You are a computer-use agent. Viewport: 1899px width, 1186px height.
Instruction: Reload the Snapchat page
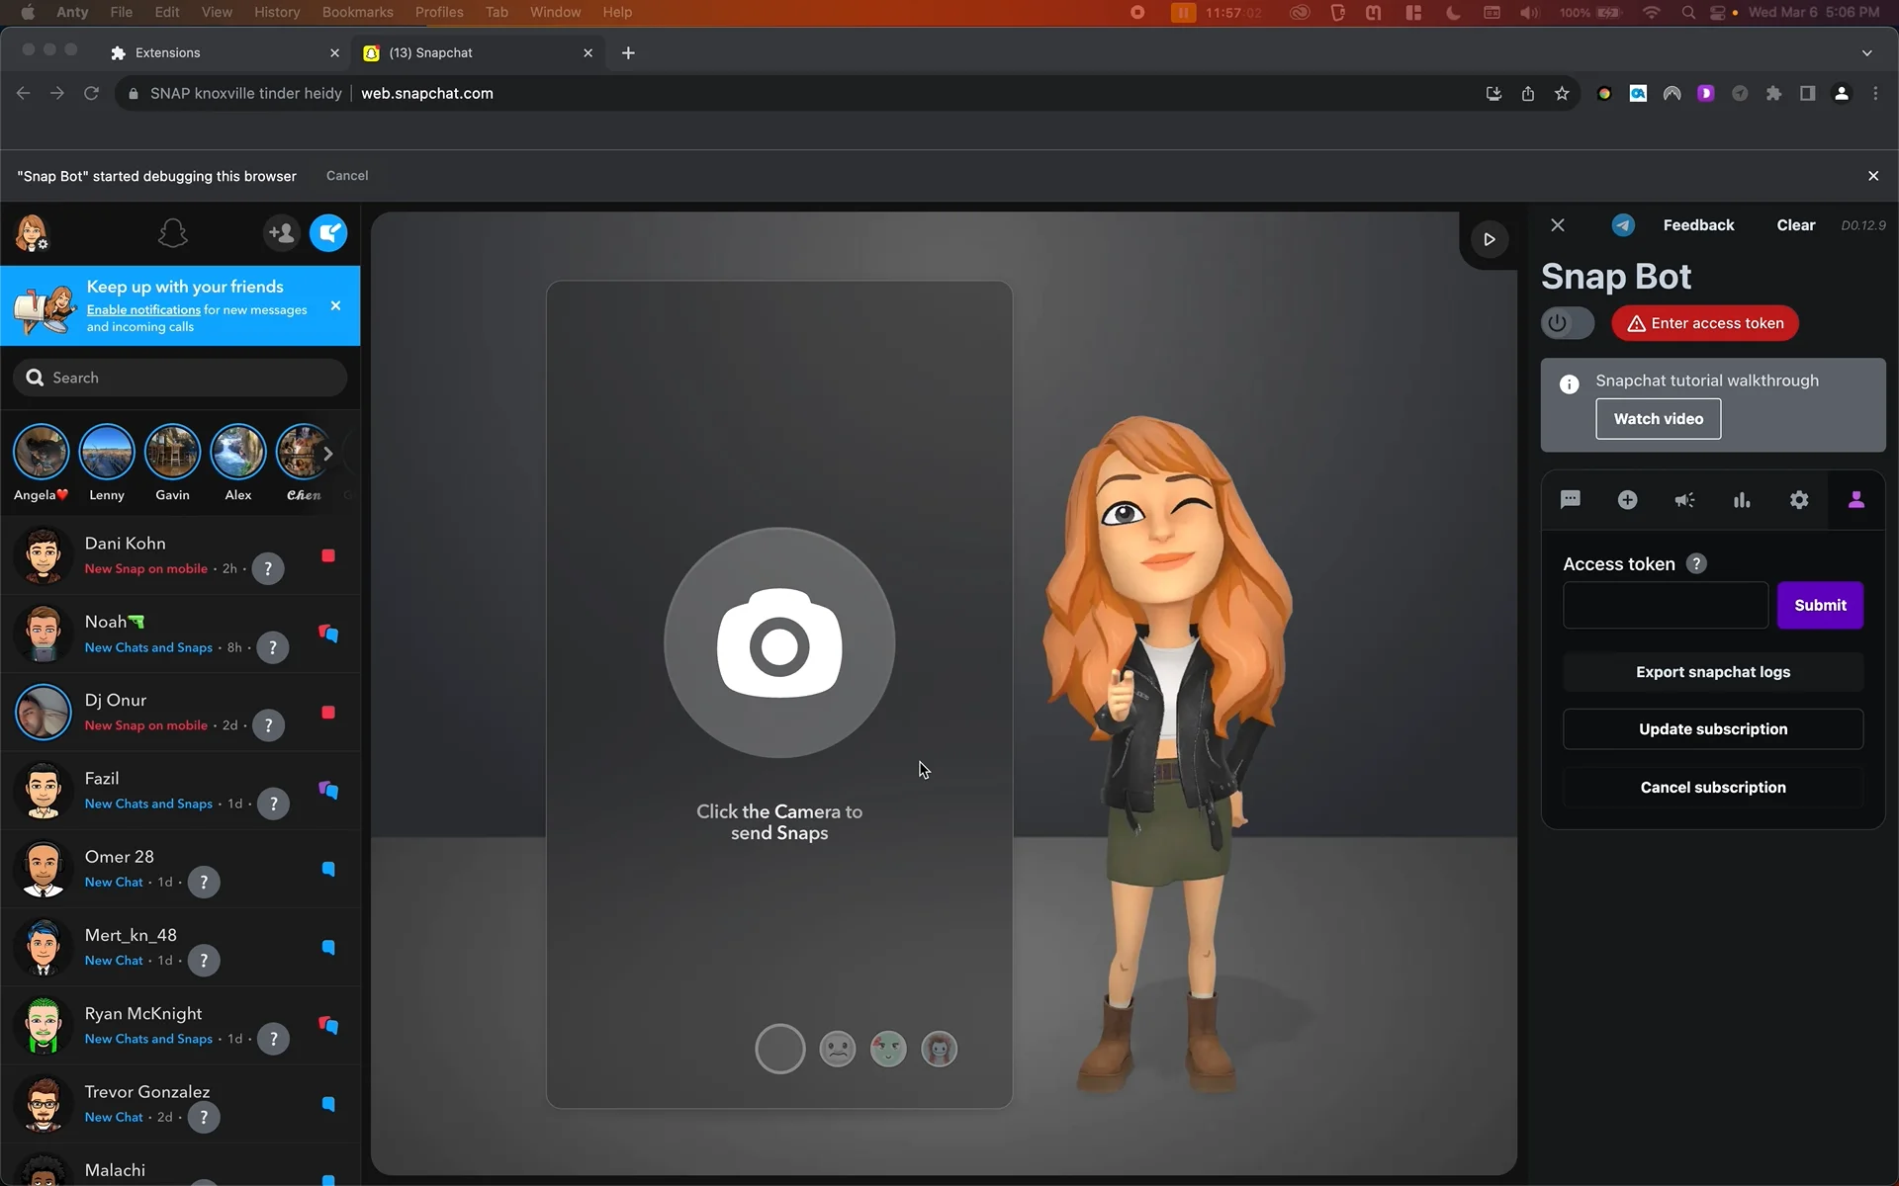[91, 93]
